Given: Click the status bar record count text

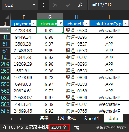Looking at the screenshot, I should tap(35, 127).
